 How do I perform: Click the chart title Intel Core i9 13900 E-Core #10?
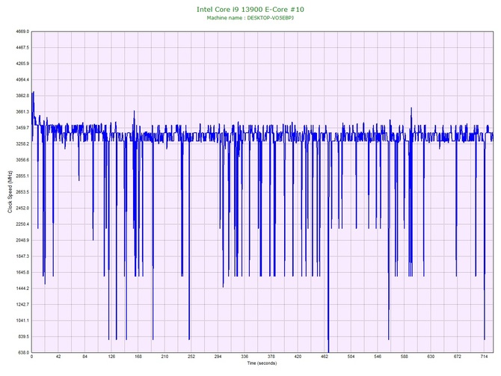coord(250,10)
